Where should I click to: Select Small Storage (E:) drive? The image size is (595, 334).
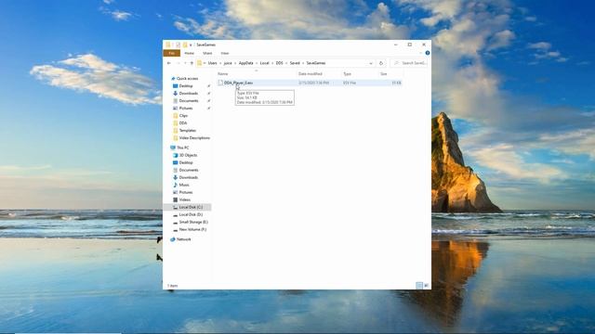pos(193,222)
